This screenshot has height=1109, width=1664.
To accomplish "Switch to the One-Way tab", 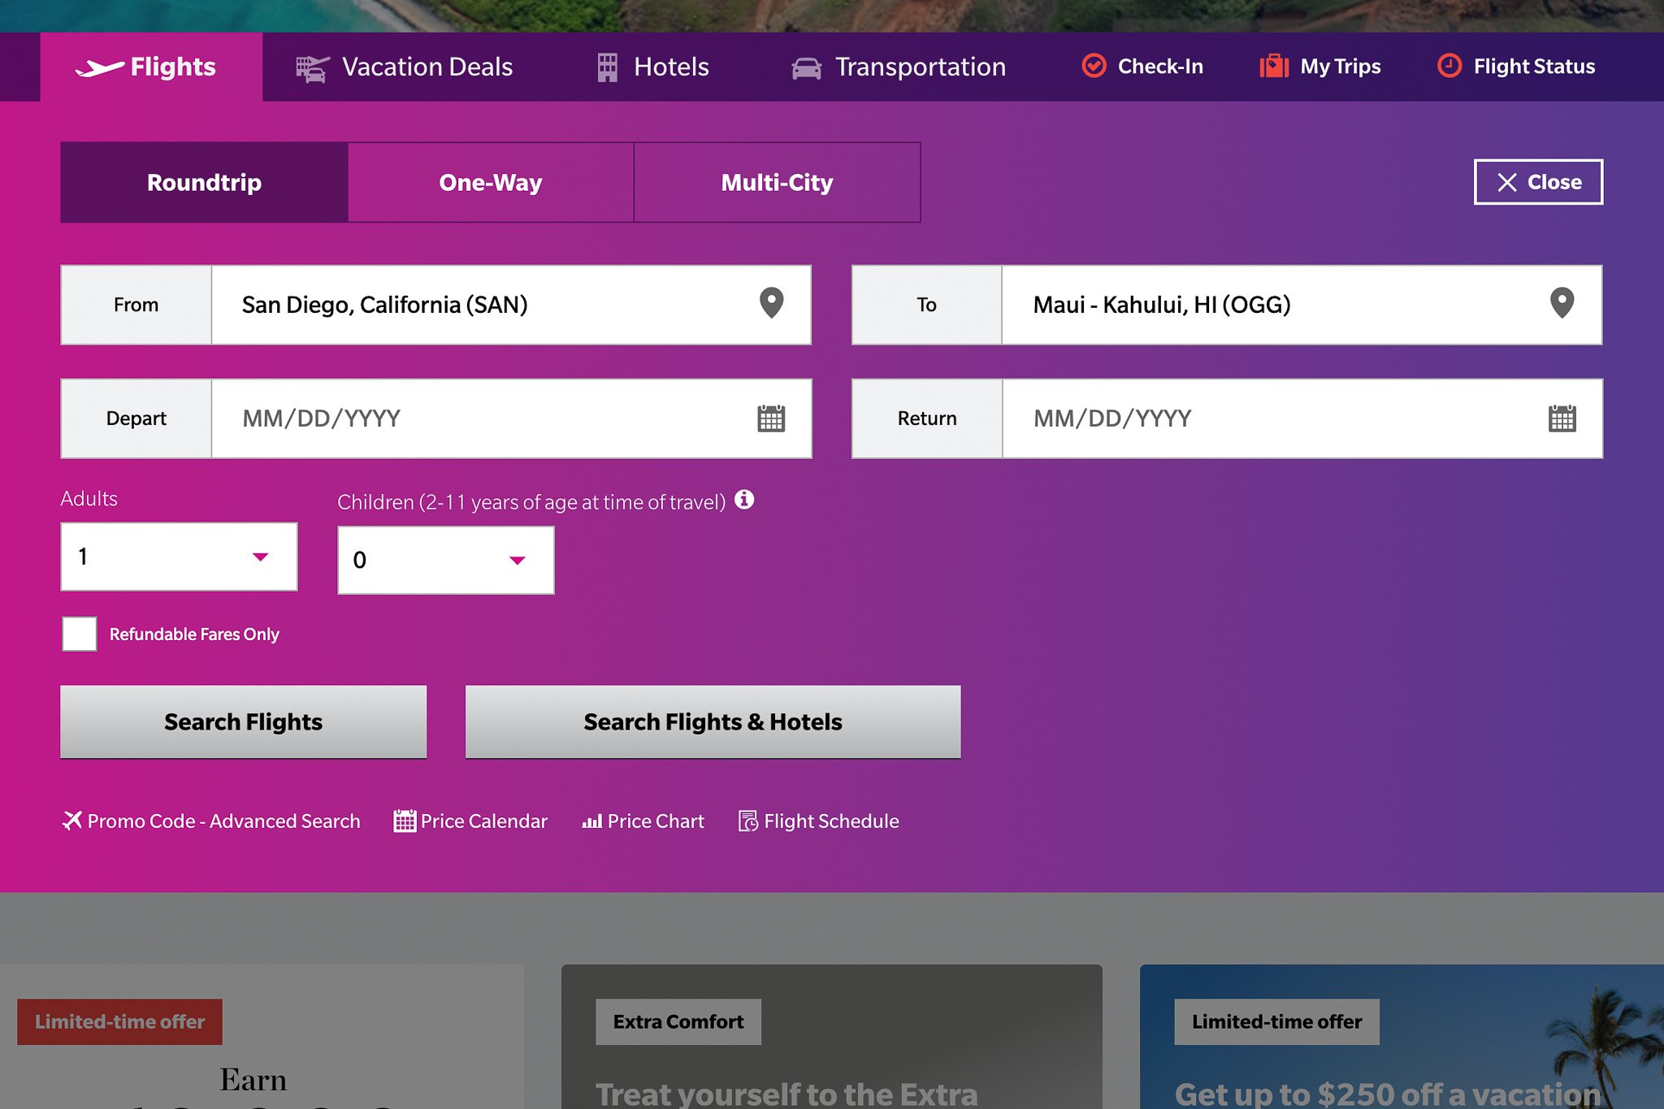I will [490, 182].
